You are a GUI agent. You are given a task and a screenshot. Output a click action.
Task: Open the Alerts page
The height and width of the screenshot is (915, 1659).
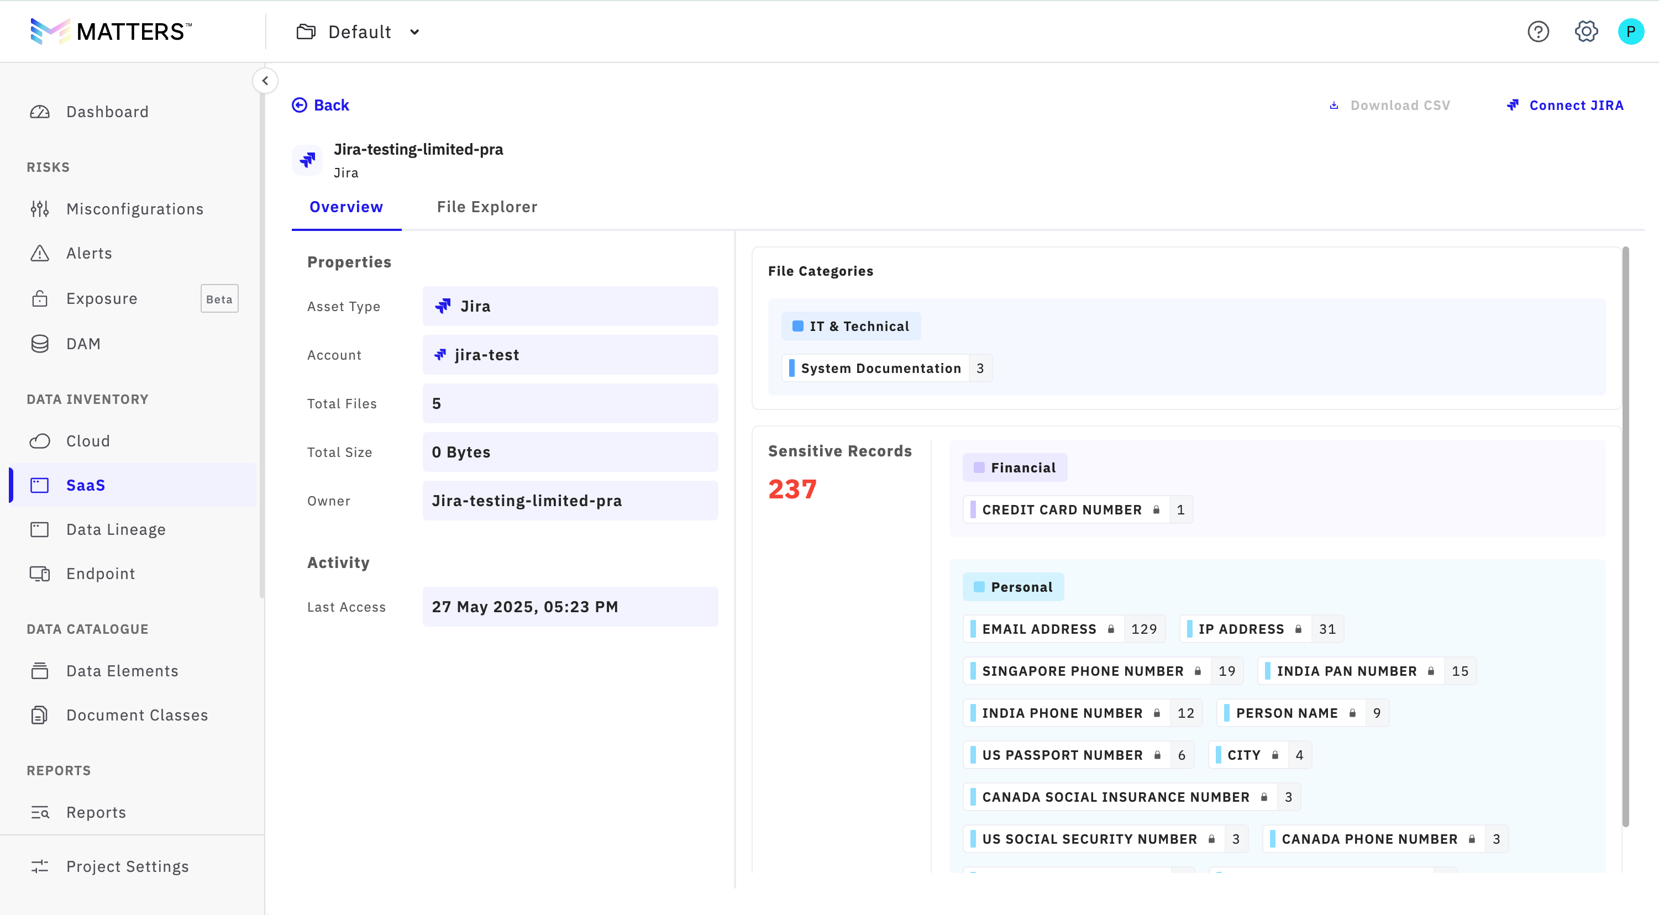coord(133,254)
